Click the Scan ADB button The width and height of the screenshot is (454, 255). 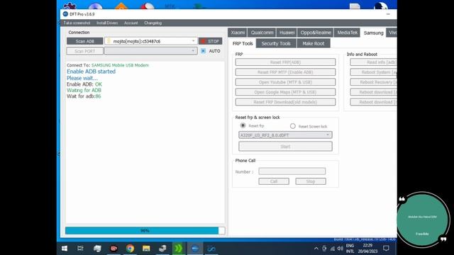[x=85, y=41]
